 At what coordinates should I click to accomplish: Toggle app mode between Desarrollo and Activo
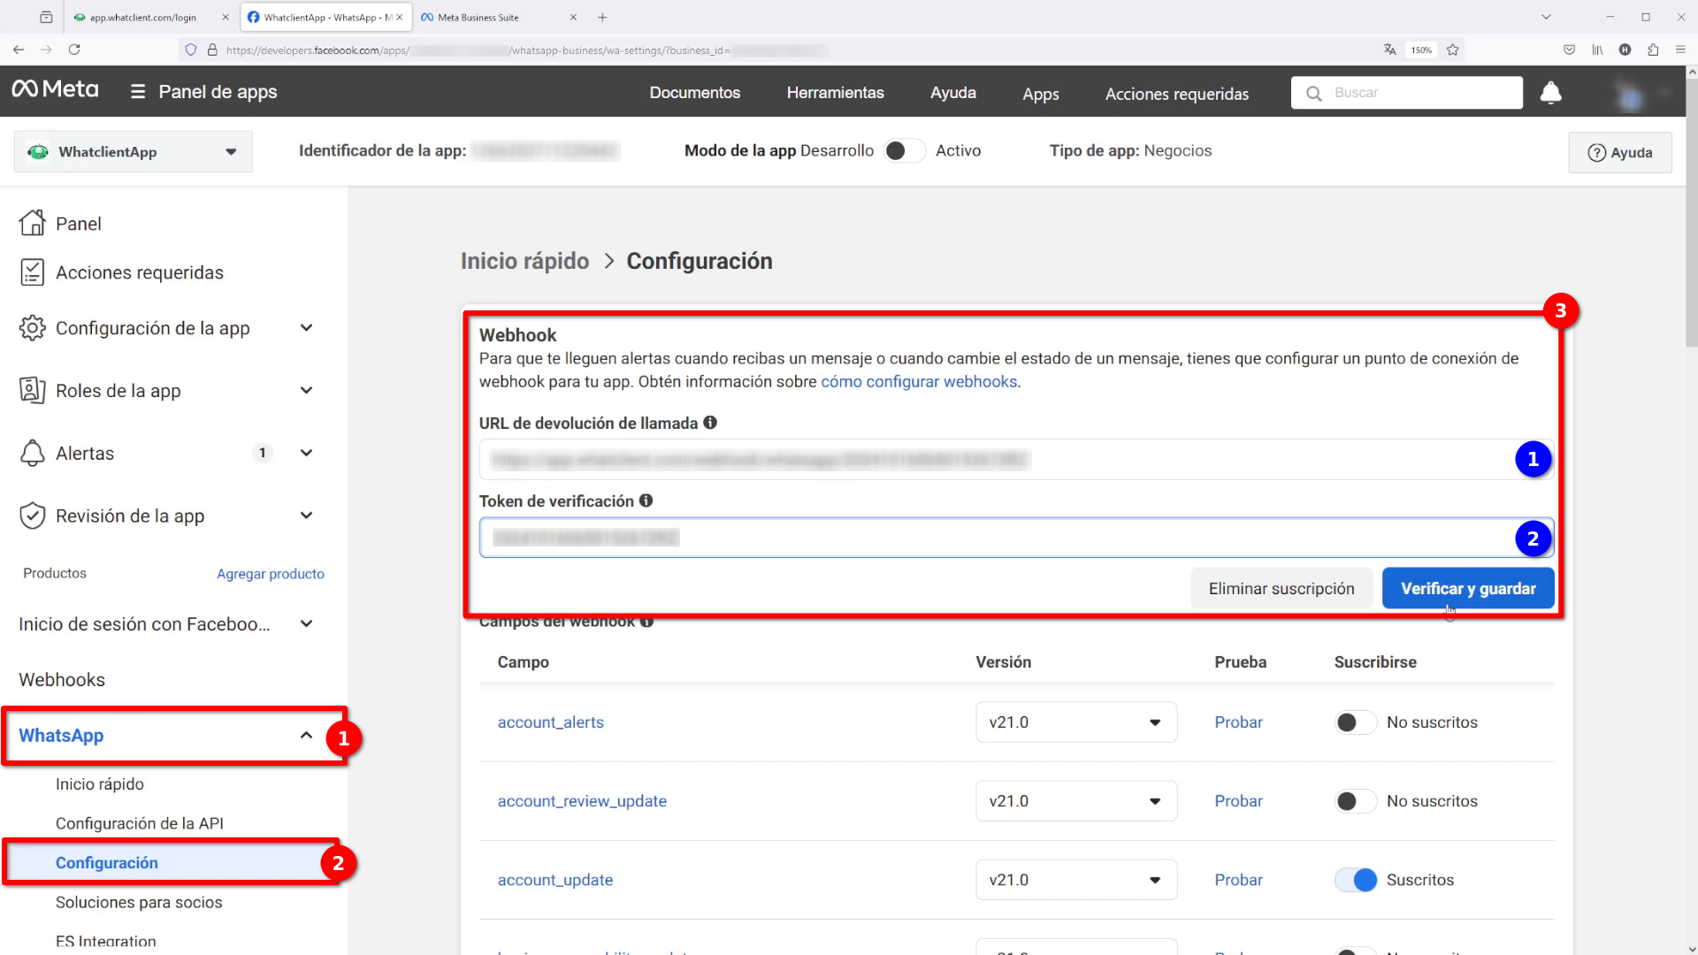904,151
